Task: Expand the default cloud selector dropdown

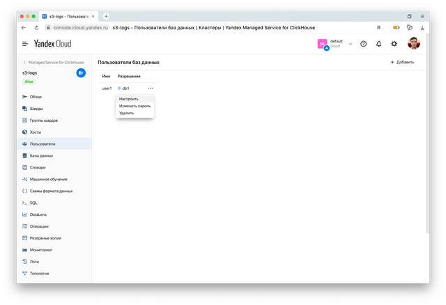Action: point(351,43)
